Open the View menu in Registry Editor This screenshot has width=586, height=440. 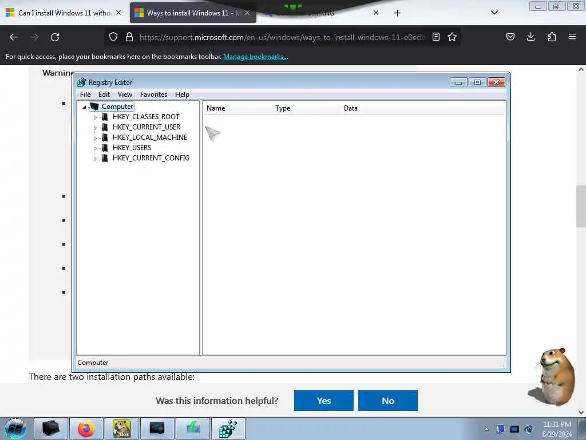pos(125,95)
